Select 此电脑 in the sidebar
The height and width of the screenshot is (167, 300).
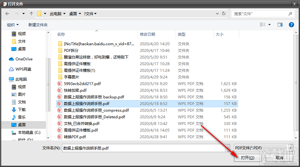18,79
